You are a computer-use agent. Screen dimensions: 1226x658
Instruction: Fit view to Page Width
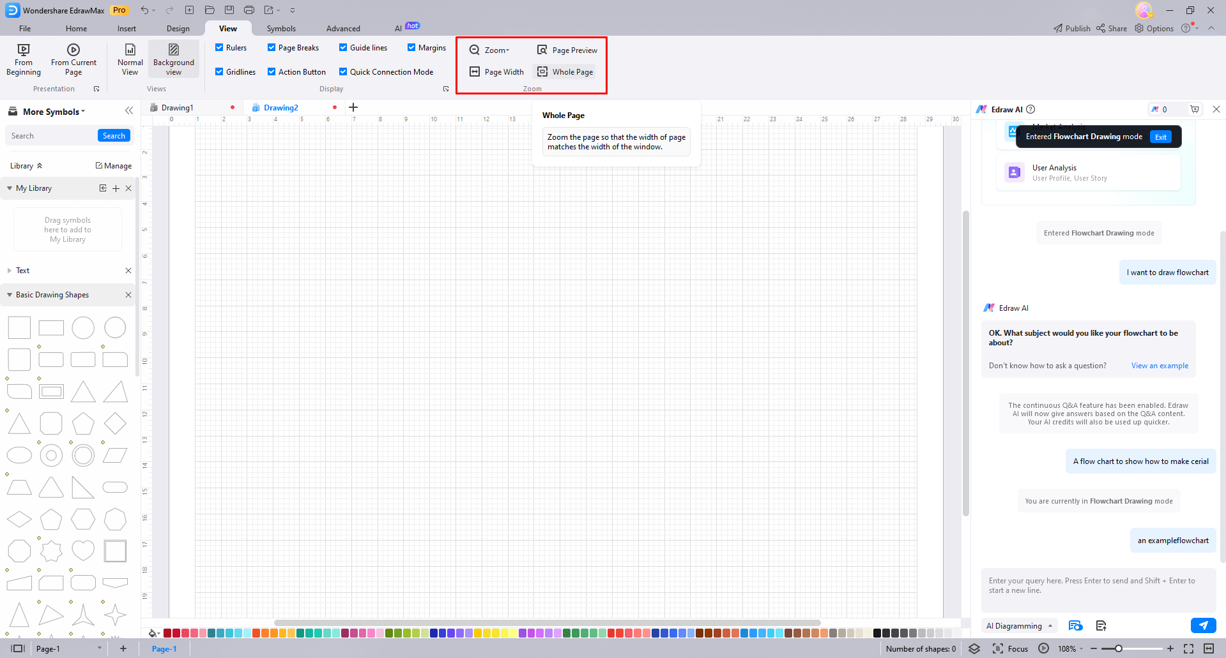click(x=496, y=72)
